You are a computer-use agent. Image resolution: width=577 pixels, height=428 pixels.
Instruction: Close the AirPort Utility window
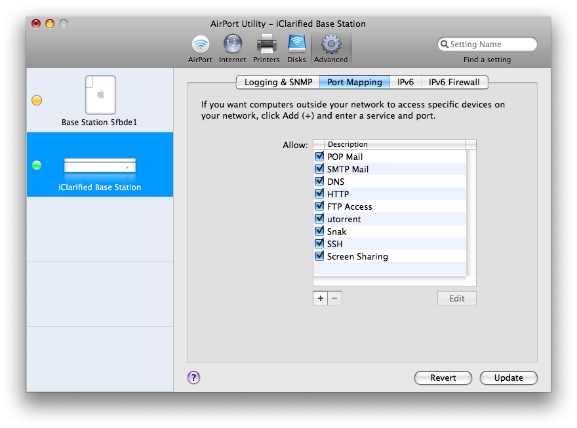click(36, 24)
